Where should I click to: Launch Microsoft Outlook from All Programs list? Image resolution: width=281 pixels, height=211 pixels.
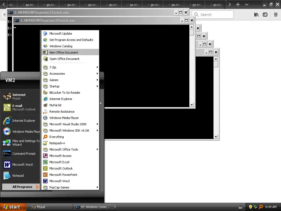(70, 168)
